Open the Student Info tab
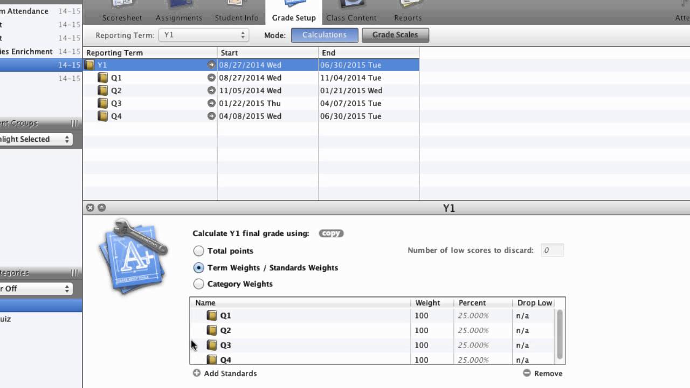Viewport: 690px width, 388px height. pos(237,12)
